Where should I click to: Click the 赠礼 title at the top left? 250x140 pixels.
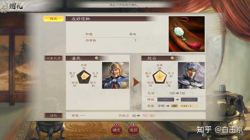[16, 6]
